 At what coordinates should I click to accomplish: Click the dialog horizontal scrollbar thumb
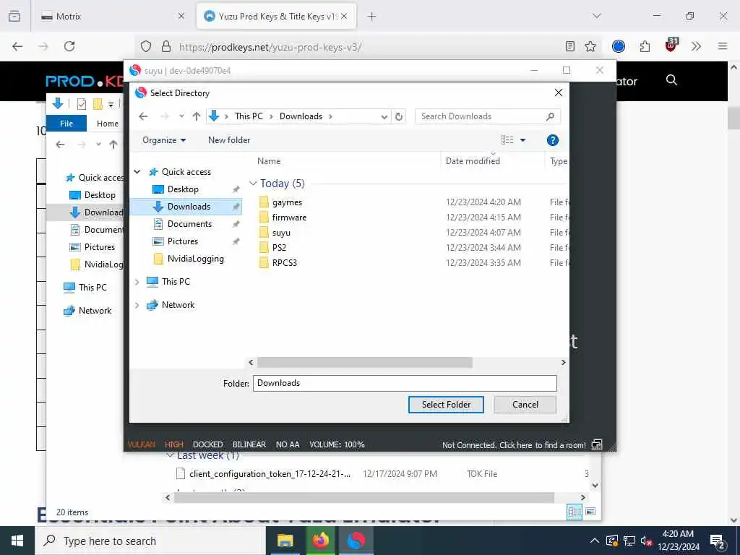[x=364, y=363]
